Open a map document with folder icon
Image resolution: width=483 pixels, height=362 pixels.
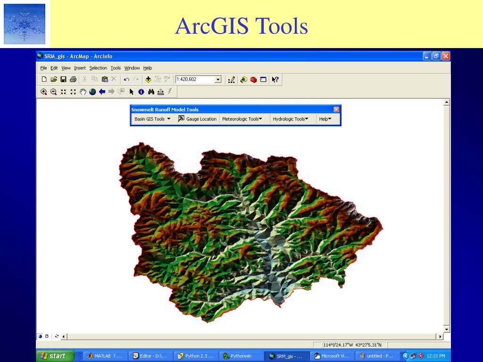click(54, 79)
